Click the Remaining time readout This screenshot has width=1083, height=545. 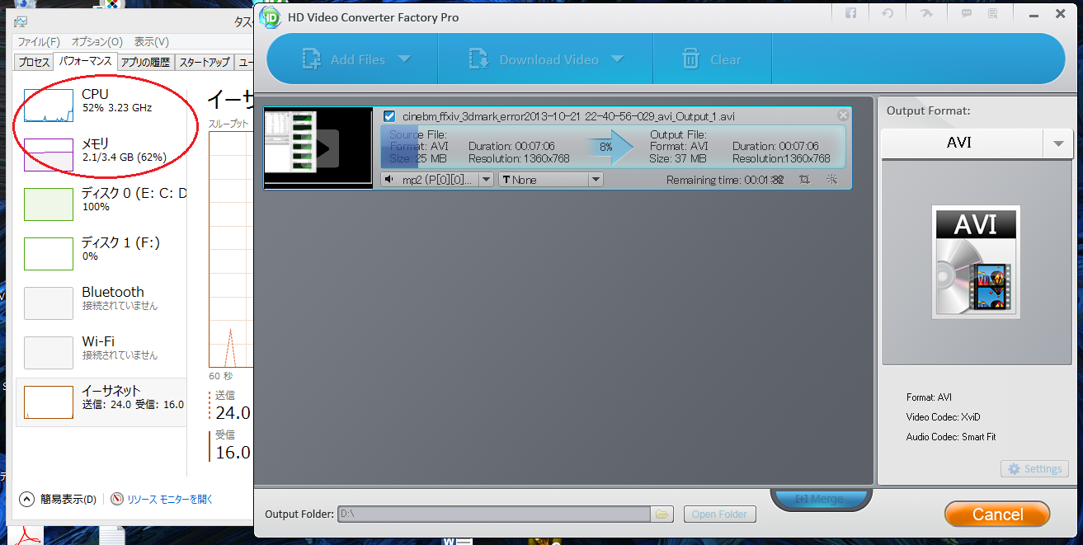pyautogui.click(x=725, y=180)
